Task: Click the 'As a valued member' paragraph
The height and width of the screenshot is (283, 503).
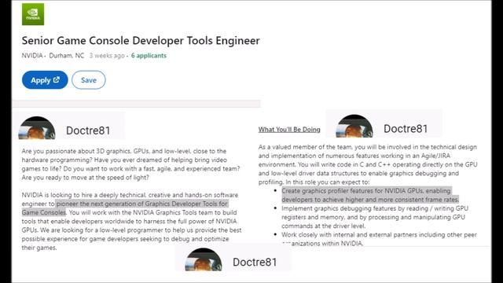Action: (368, 164)
